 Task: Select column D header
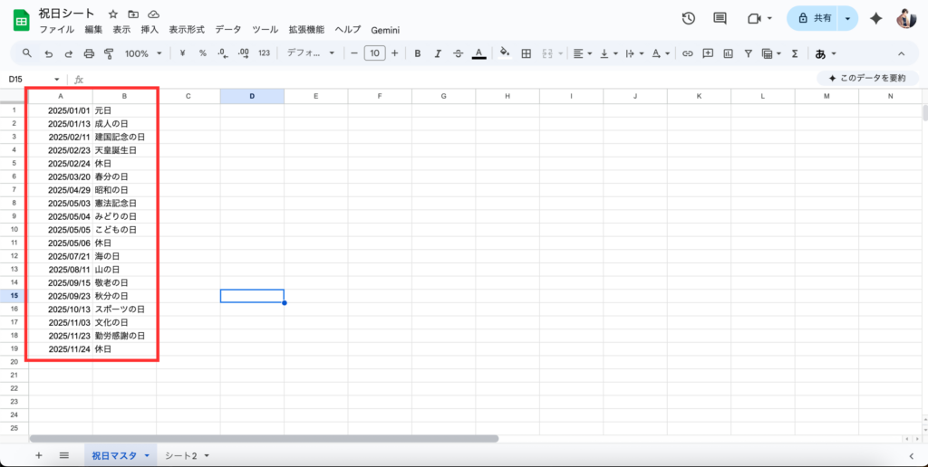(252, 96)
